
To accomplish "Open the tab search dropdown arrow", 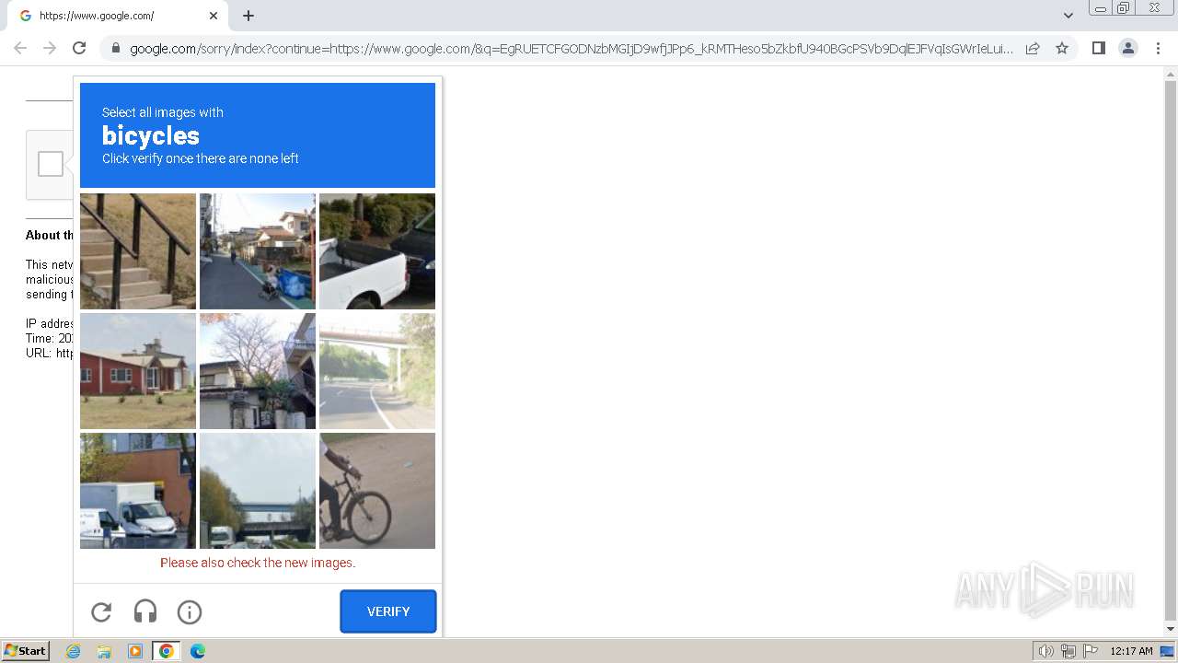I will coord(1068,16).
